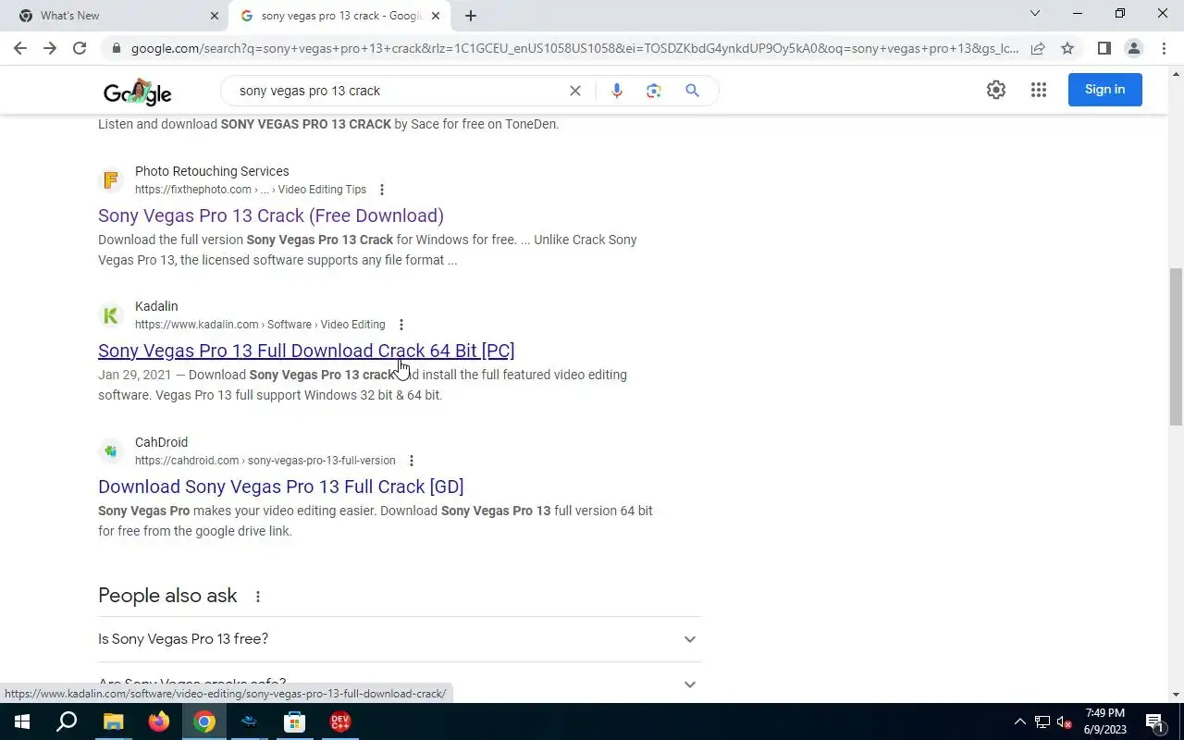Click the CahDroid site name
Viewport: 1184px width, 740px height.
pos(161,442)
